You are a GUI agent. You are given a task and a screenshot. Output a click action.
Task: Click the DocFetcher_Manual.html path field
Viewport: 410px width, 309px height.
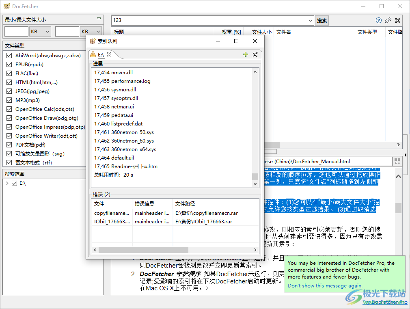pos(328,162)
